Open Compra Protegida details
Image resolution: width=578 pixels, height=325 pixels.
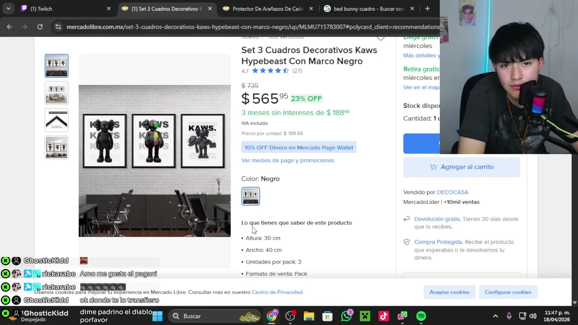[x=438, y=242]
